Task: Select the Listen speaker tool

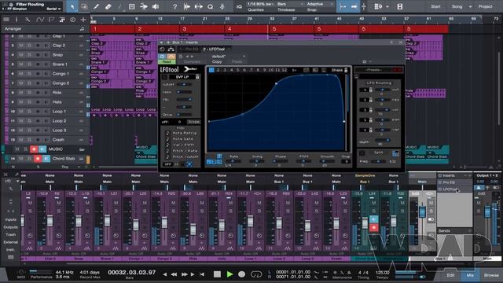Action: tap(156, 6)
